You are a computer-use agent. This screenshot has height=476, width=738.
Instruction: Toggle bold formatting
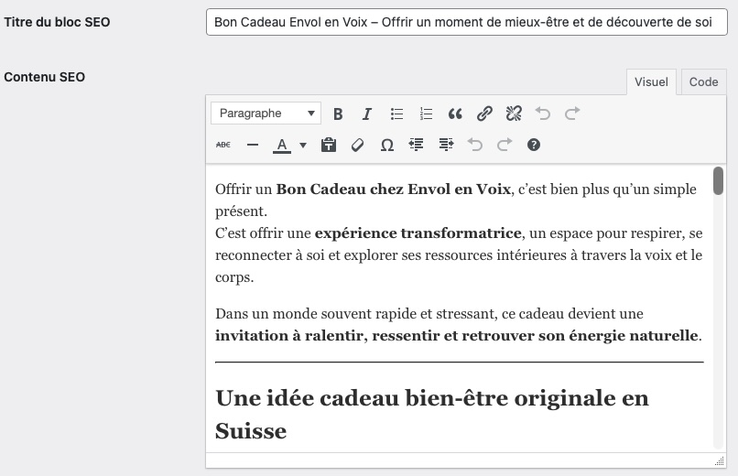pyautogui.click(x=338, y=114)
